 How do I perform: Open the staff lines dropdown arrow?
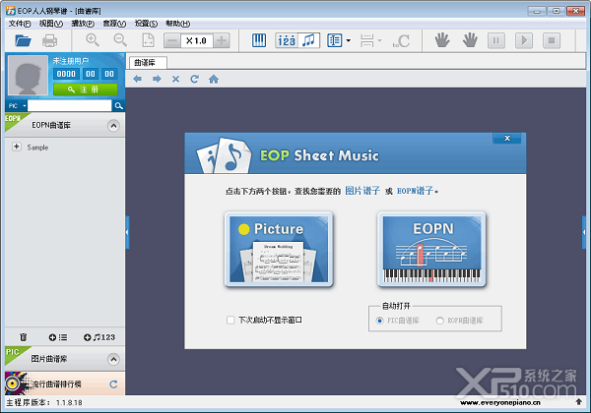coord(379,40)
